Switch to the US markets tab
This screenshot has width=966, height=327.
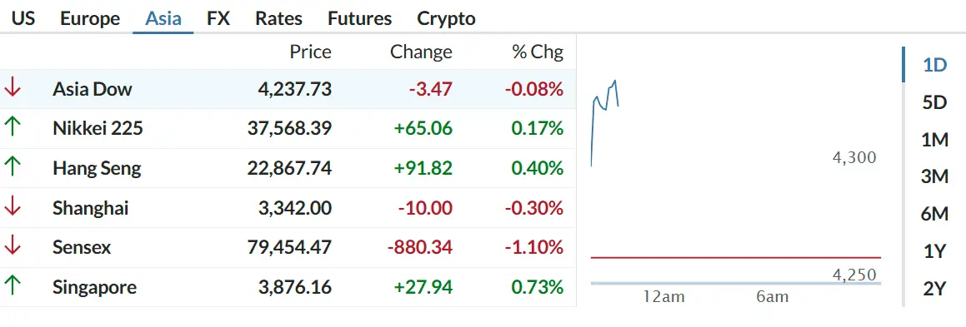(23, 18)
